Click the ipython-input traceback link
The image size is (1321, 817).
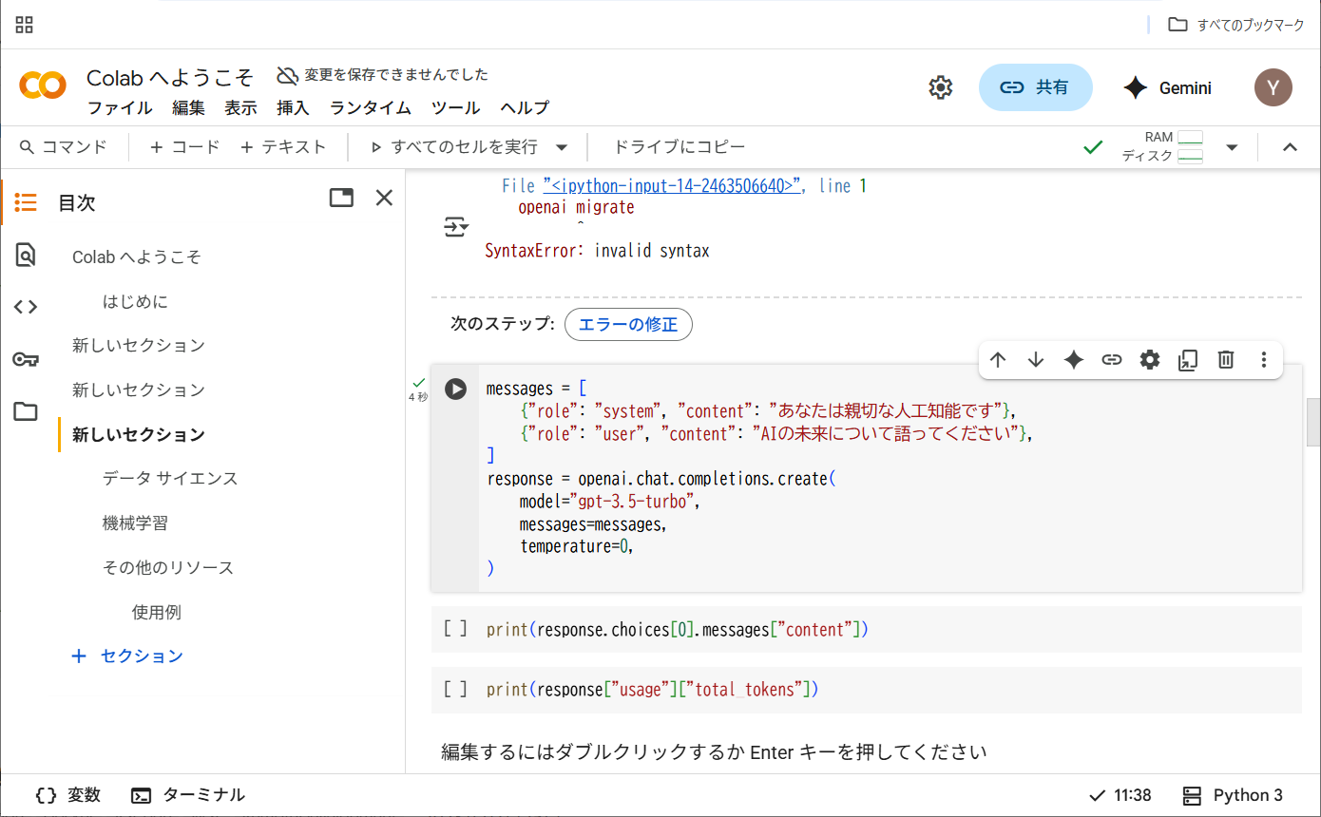(x=671, y=186)
